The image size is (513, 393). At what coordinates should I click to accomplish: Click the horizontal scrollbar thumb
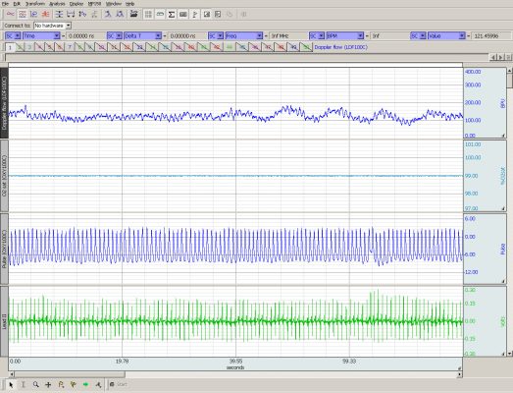tap(70, 374)
